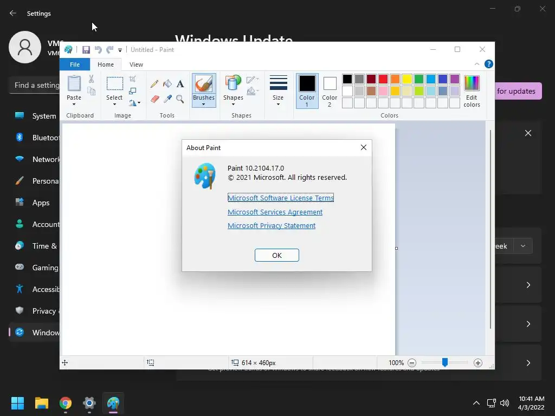Open File Explorer from the taskbar
555x416 pixels.
click(x=41, y=403)
